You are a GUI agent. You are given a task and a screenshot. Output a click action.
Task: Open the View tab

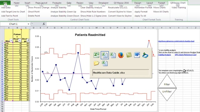coord(91,3)
